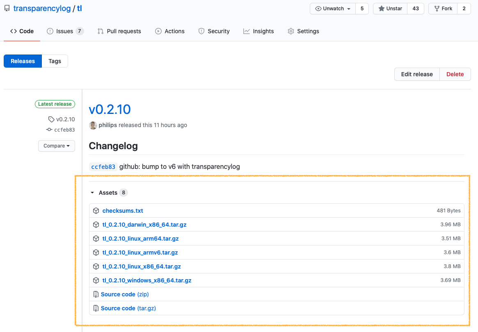Screen dimensions: 478x332
Task: Click the tag icon next to v0.2.10
Action: (x=51, y=119)
